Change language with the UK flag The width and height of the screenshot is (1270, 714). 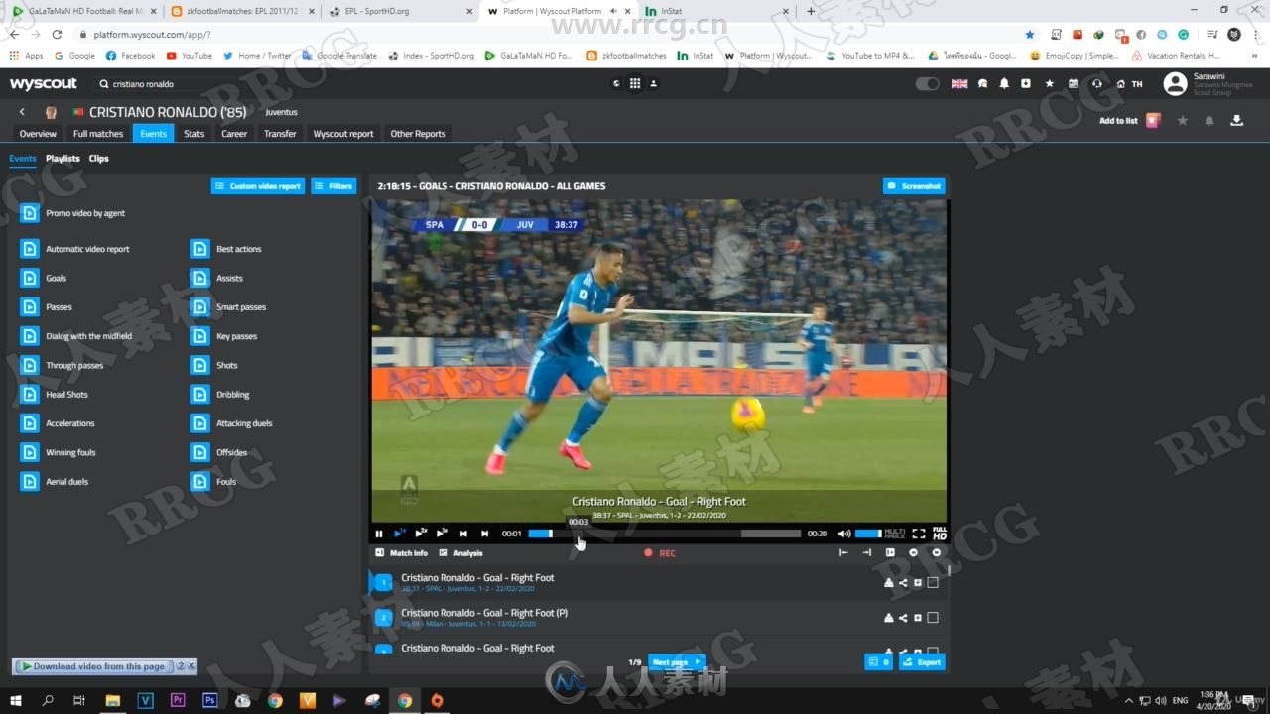pos(959,84)
